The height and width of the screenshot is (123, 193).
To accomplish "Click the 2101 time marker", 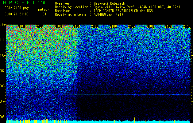I will click(21, 26).
